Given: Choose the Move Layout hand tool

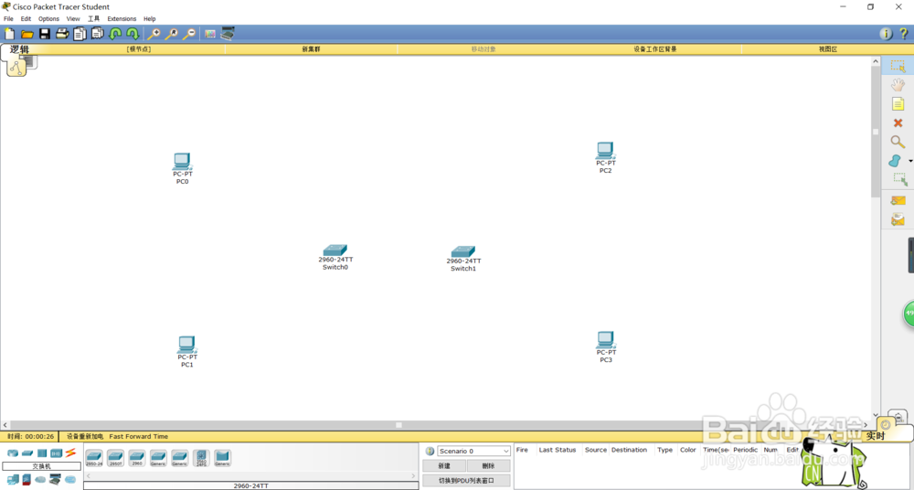Looking at the screenshot, I should (898, 85).
